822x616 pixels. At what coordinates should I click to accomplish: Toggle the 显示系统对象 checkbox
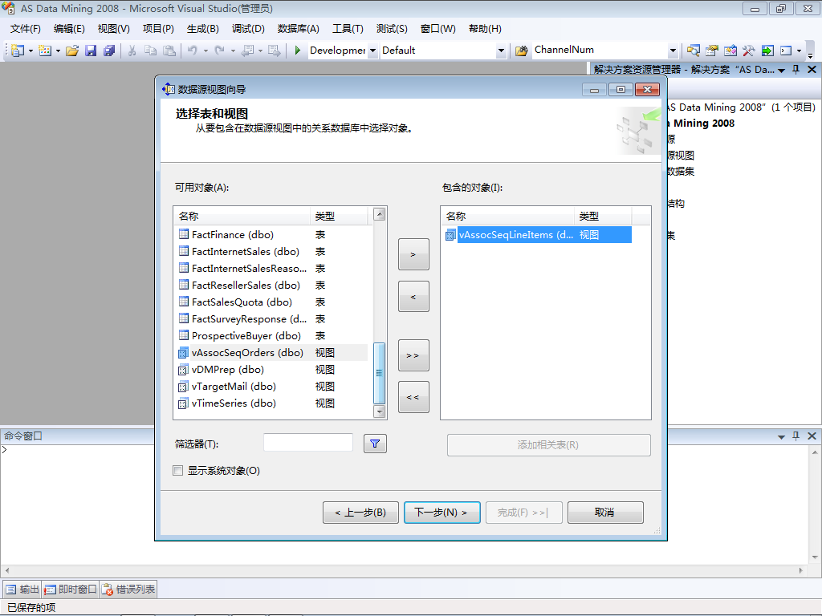[177, 470]
